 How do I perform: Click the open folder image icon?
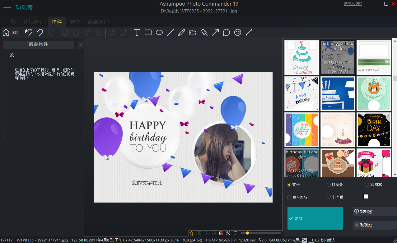(x=193, y=32)
